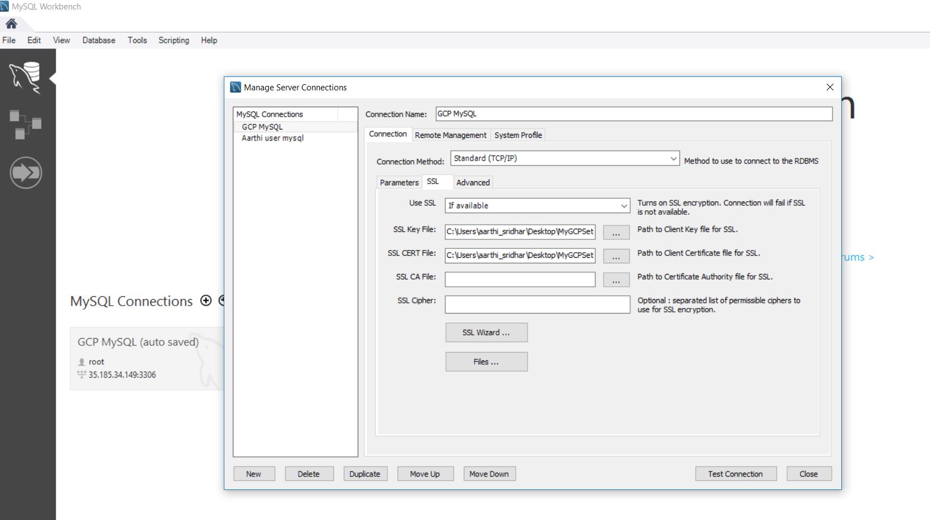The width and height of the screenshot is (930, 520).
Task: Select the Data Modeling sidebar icon
Action: [26, 124]
